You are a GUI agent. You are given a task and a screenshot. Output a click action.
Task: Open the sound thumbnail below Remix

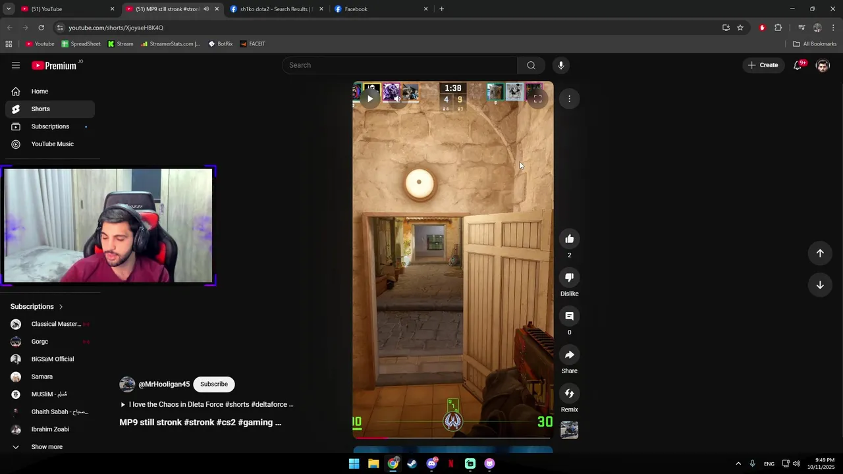tap(570, 430)
